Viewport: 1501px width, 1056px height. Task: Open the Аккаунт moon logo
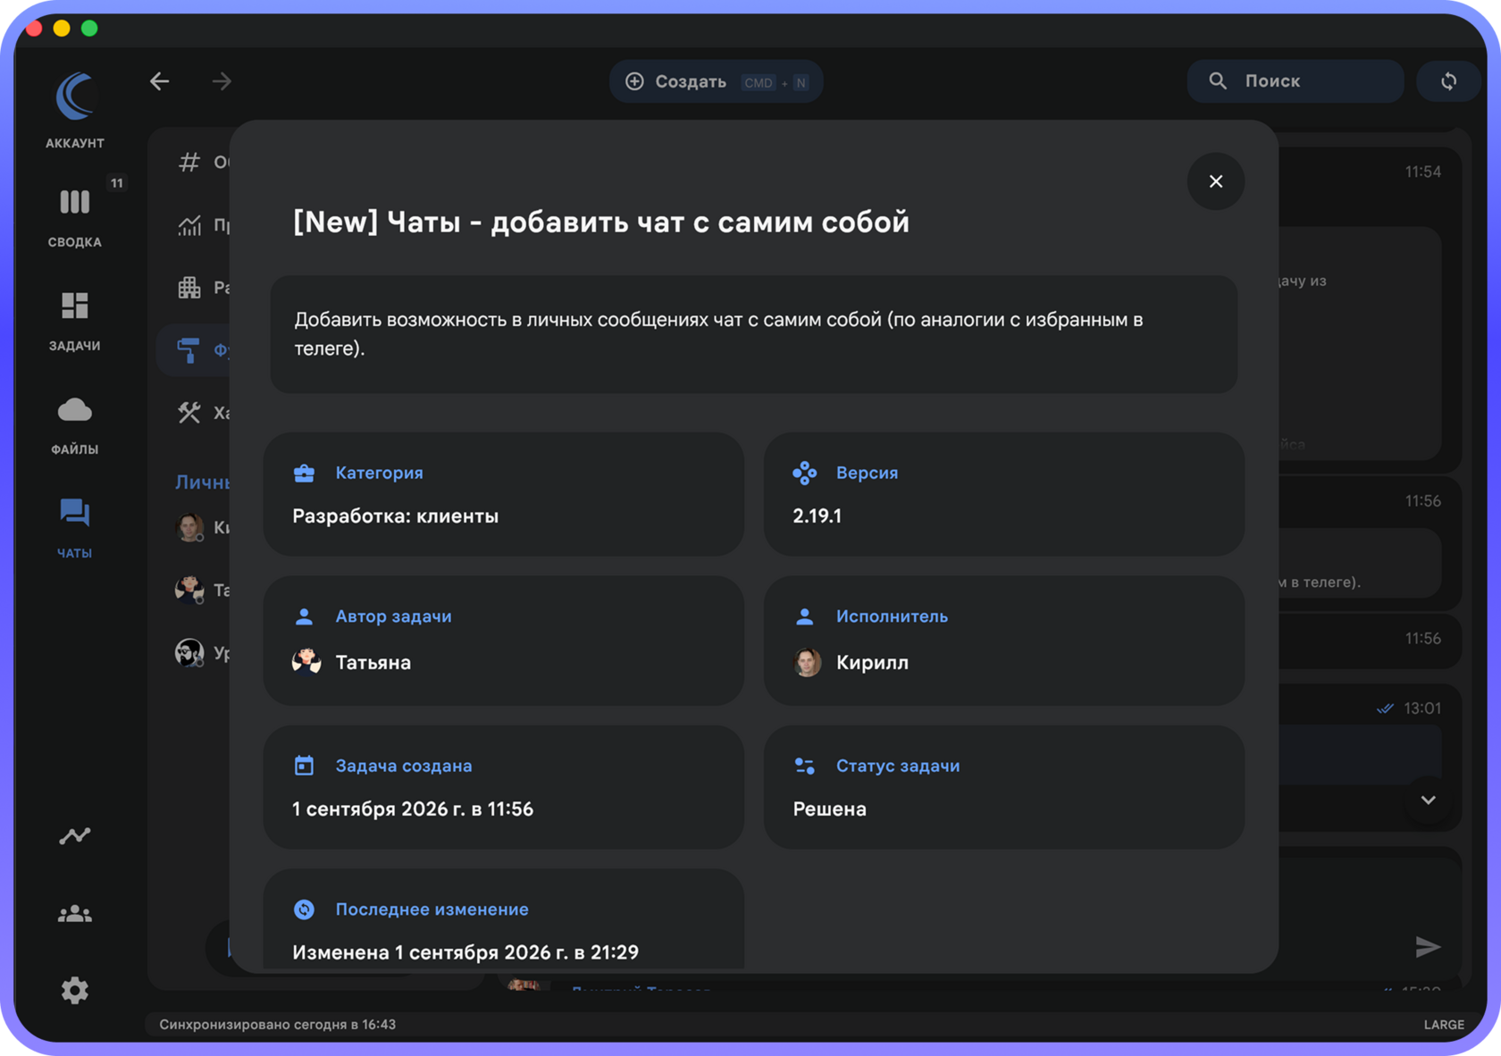tap(75, 96)
